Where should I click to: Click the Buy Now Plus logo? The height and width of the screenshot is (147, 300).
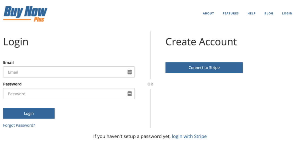point(25,13)
